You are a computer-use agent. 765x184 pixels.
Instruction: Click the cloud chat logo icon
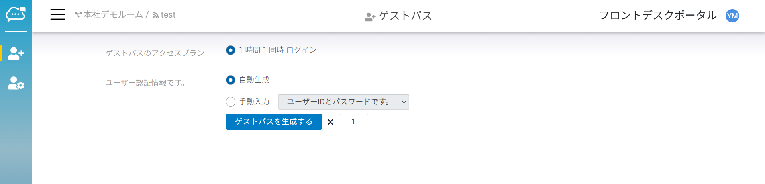click(x=16, y=15)
